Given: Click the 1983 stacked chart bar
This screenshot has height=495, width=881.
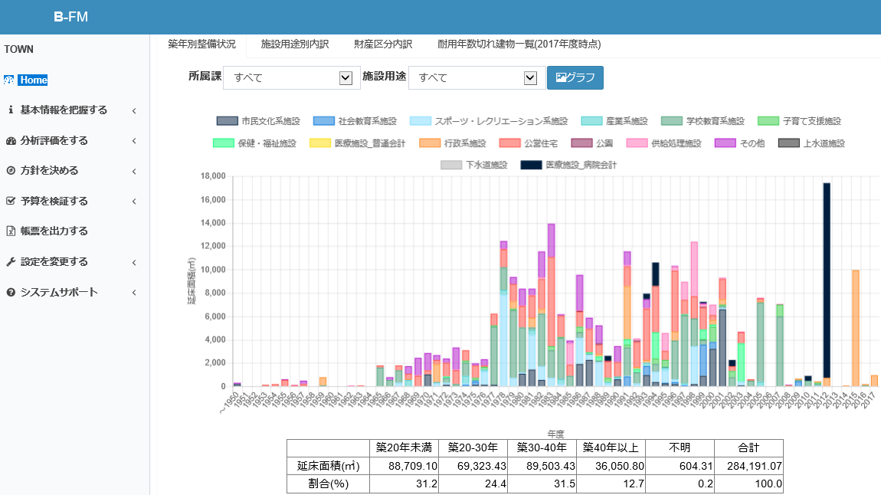Looking at the screenshot, I should pyautogui.click(x=551, y=305).
